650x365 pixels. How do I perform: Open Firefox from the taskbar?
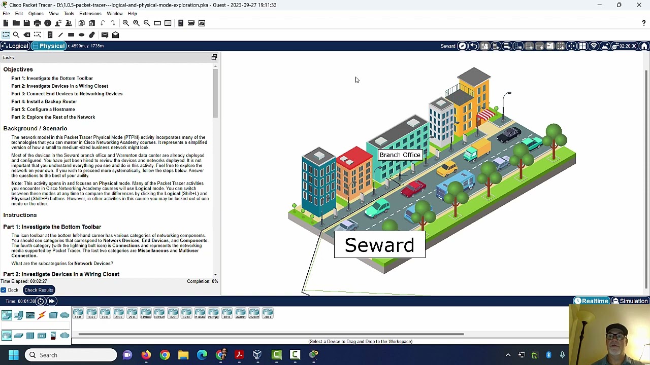tap(146, 355)
